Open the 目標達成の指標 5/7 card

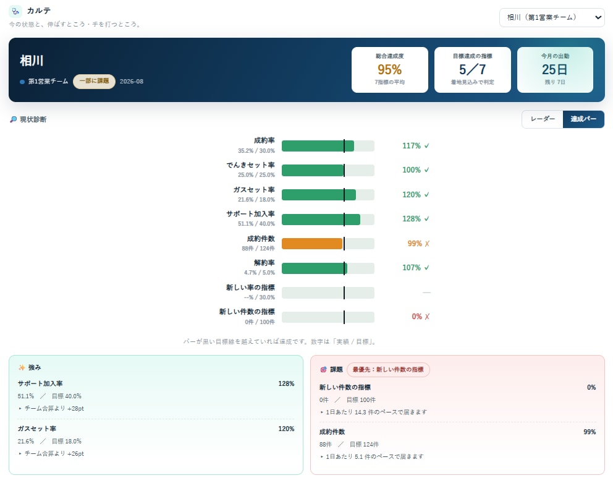[x=472, y=70]
